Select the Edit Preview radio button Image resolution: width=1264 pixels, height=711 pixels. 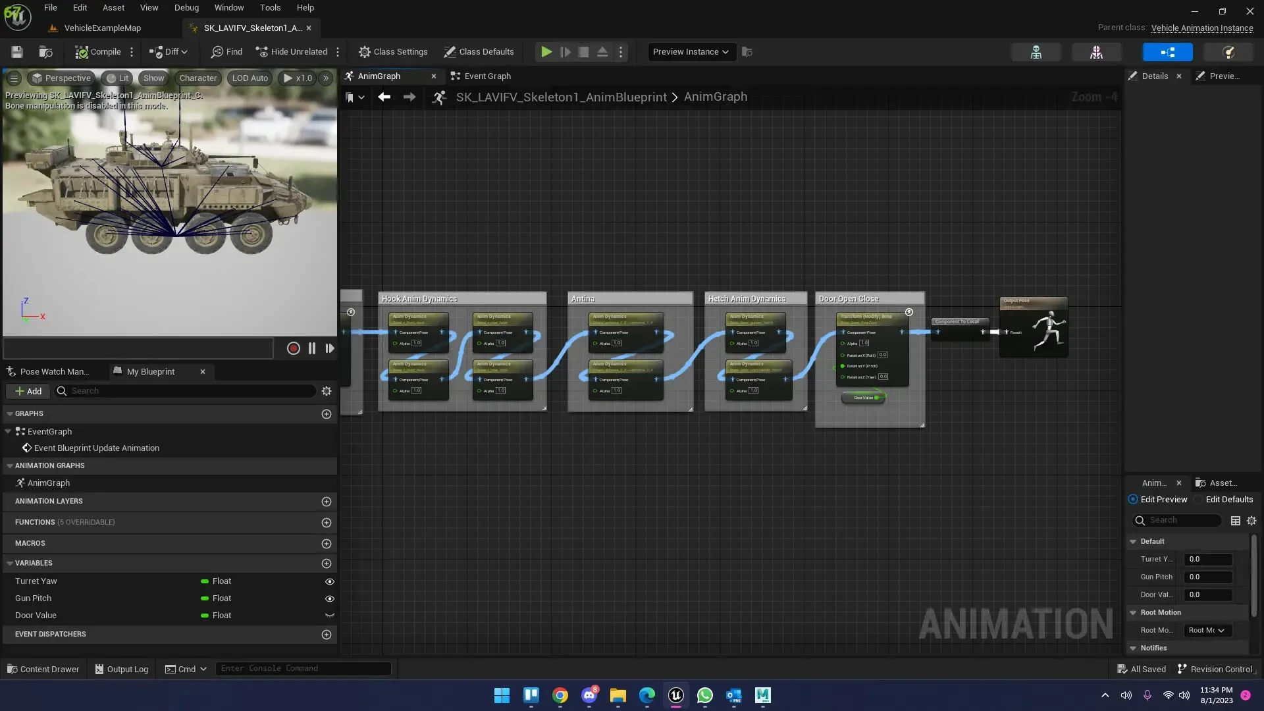click(1133, 500)
